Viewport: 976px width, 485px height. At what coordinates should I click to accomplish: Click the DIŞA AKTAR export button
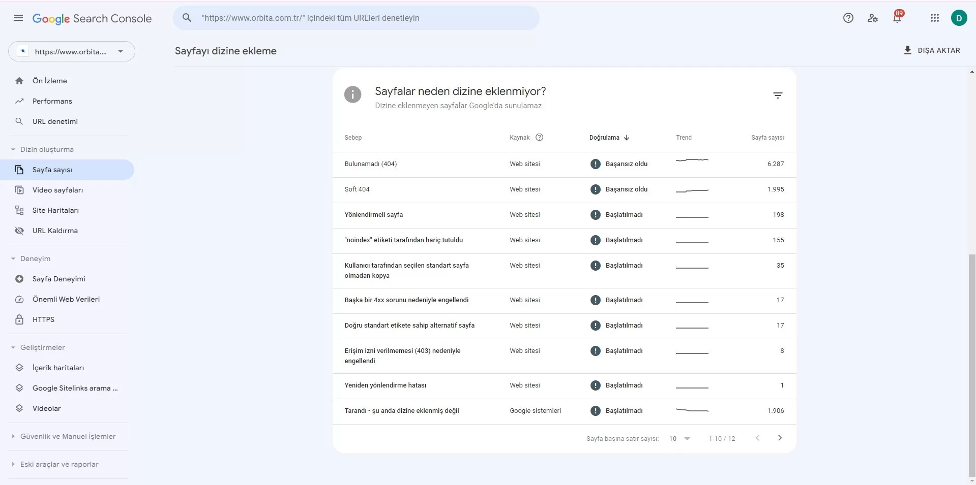point(932,50)
